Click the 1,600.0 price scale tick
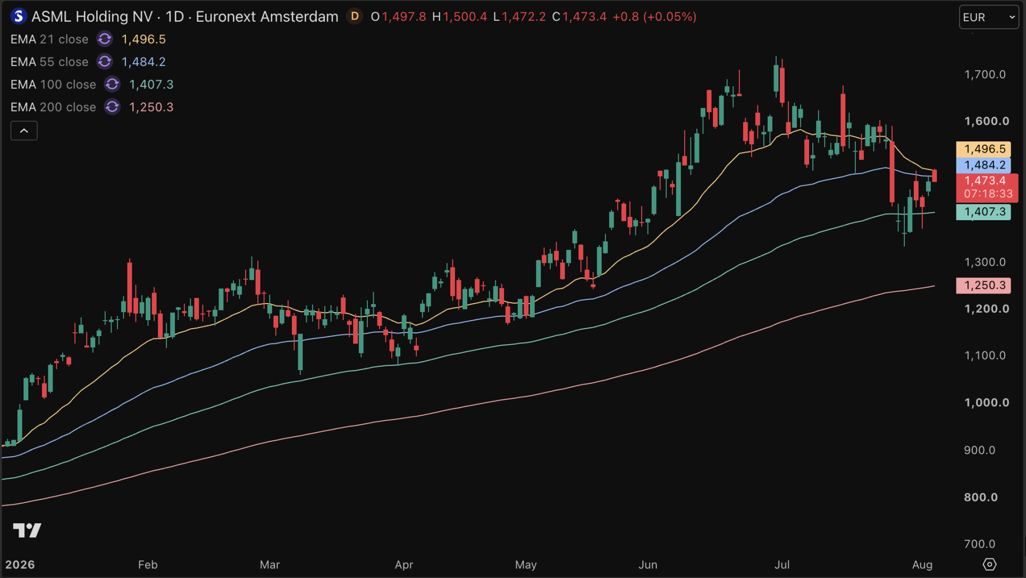This screenshot has width=1026, height=578. click(987, 121)
